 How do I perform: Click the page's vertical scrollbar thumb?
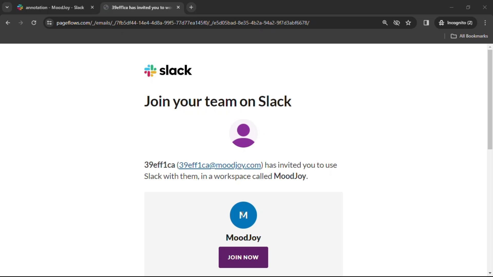point(490,99)
